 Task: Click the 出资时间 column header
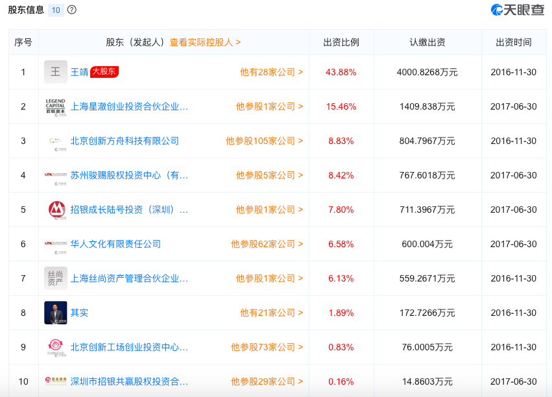pyautogui.click(x=514, y=43)
